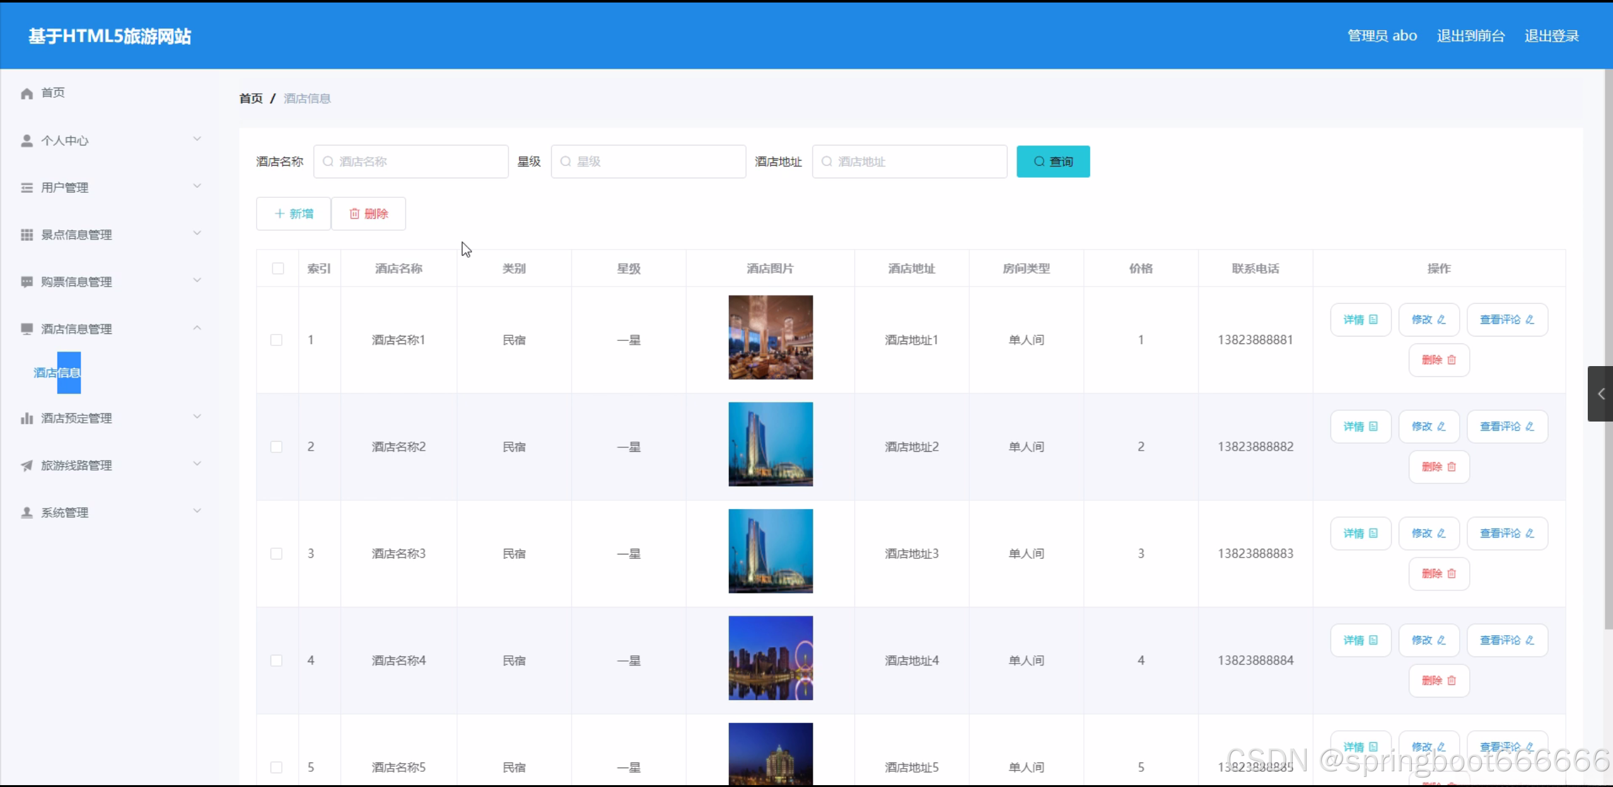Click the 酒店预定管理 bar chart icon
The image size is (1613, 787).
pyautogui.click(x=26, y=418)
